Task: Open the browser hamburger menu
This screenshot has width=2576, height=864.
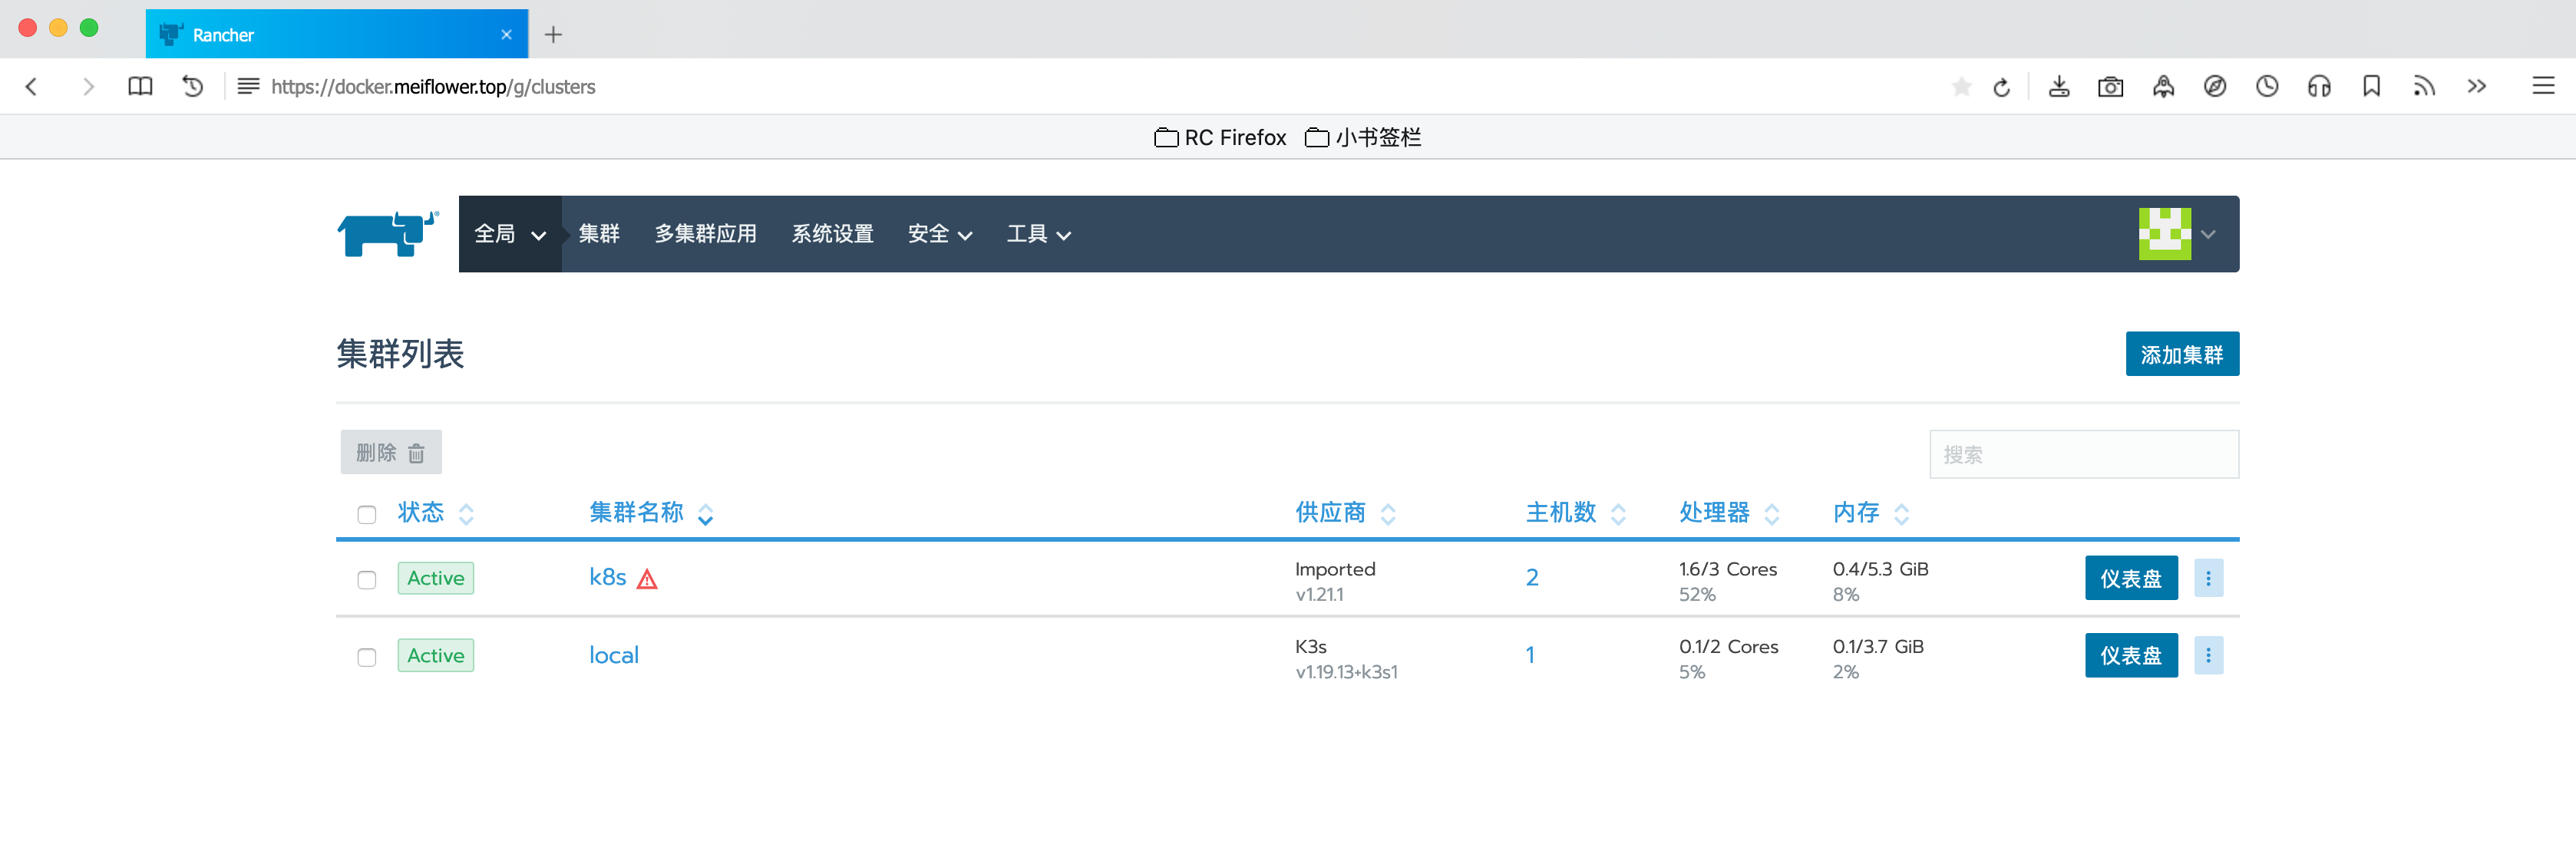Action: [x=2543, y=87]
